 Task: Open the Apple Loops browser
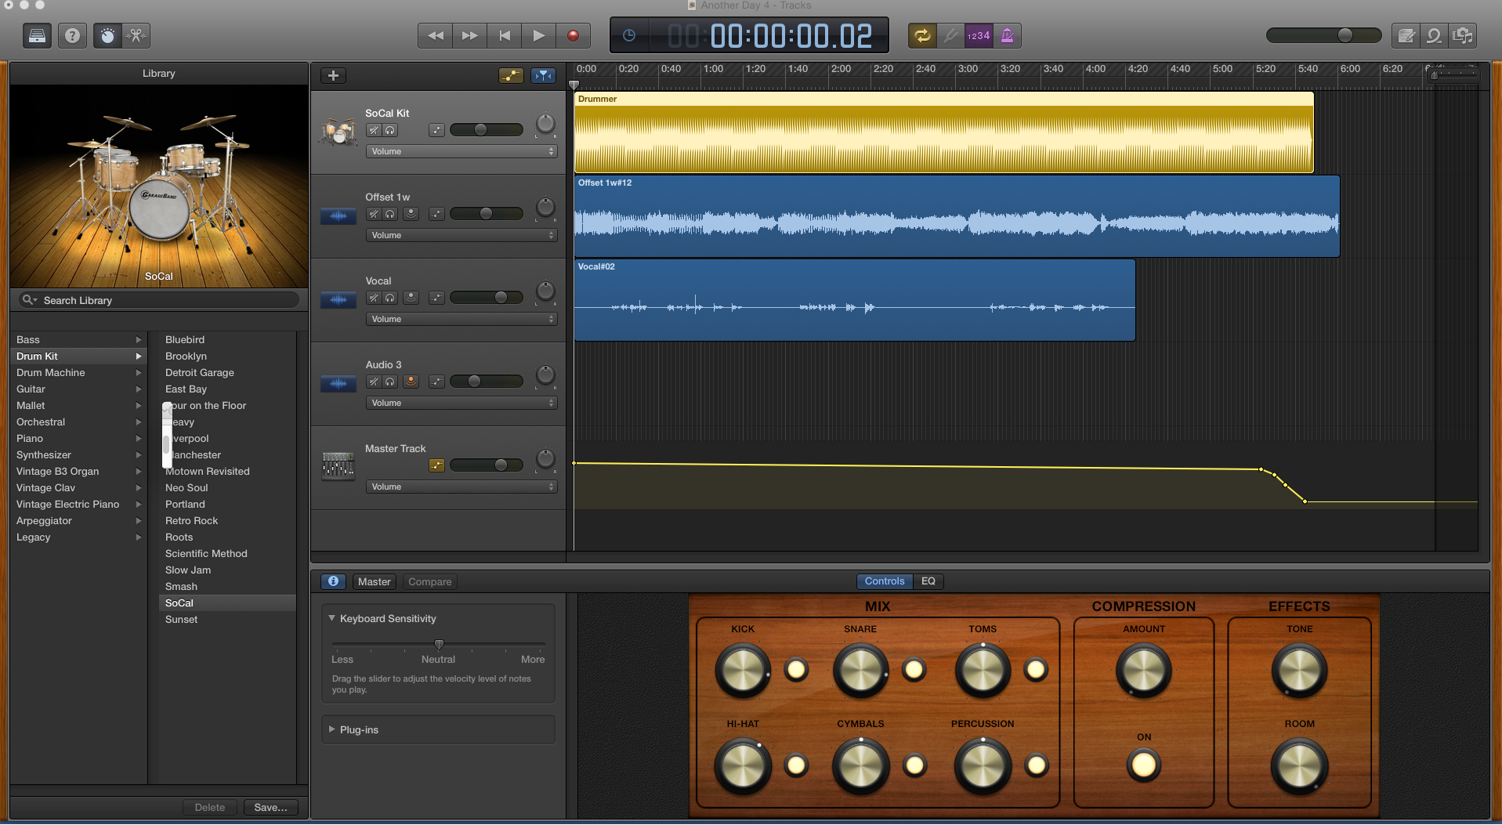point(1434,36)
